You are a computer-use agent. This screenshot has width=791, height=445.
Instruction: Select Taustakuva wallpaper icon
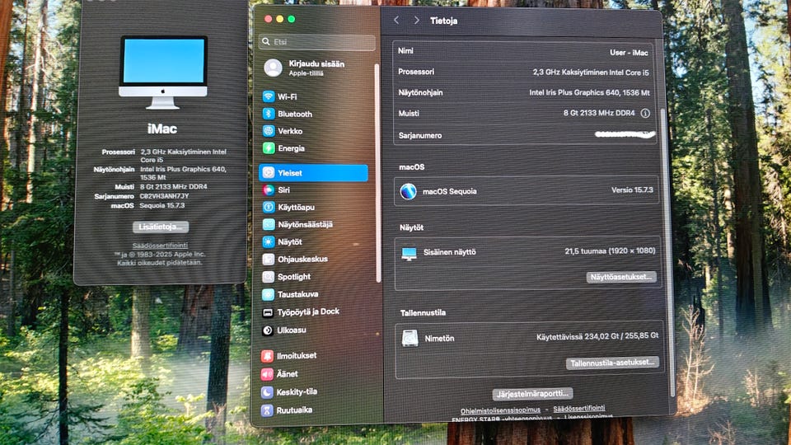coord(269,294)
